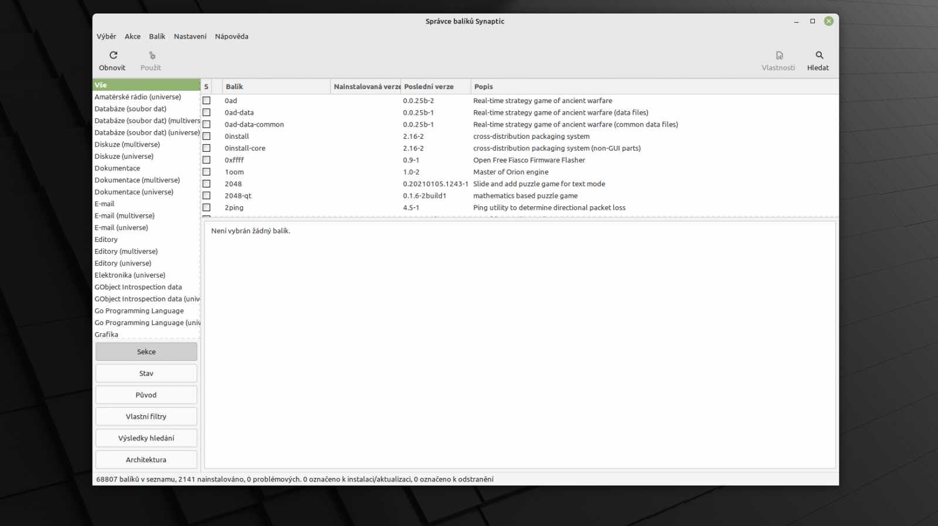Minimize the Synaptic window
Screen dimensions: 938x526
(x=796, y=21)
